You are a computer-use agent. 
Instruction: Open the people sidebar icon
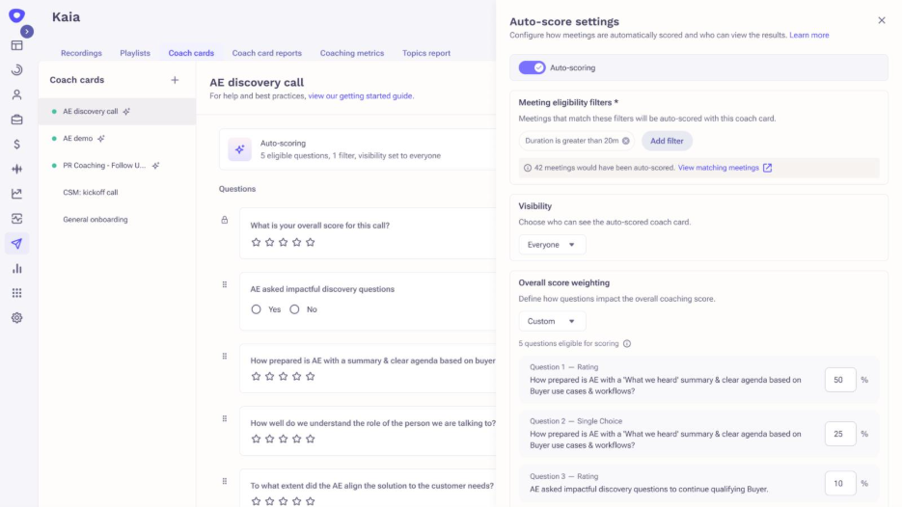tap(16, 95)
